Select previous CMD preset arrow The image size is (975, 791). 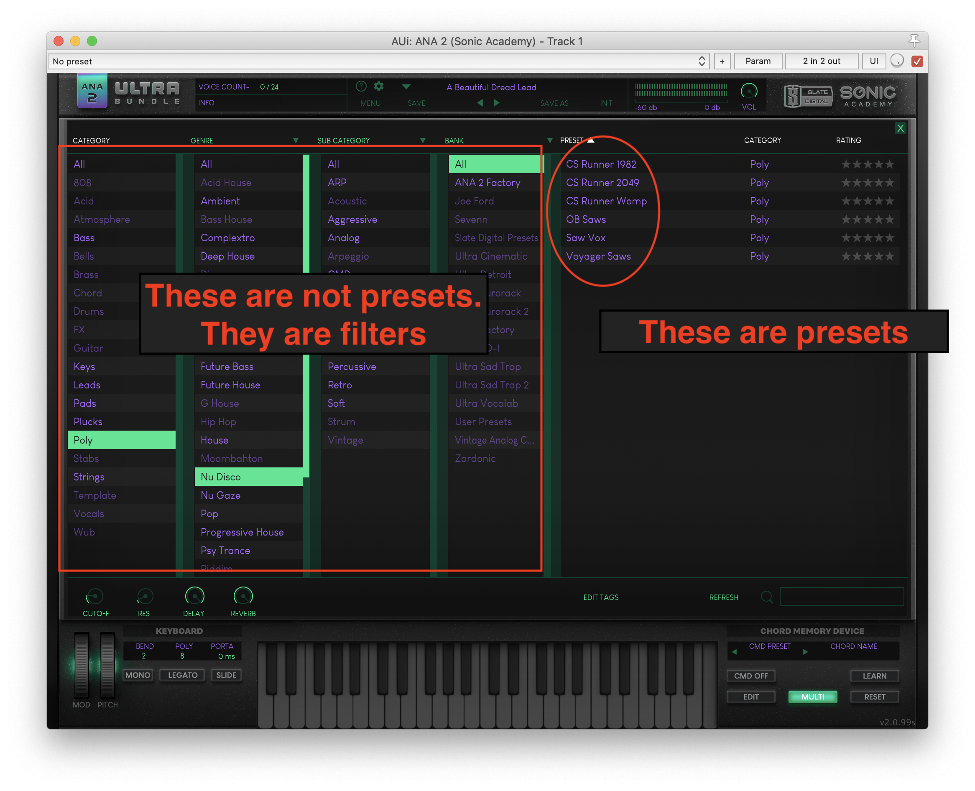point(734,652)
